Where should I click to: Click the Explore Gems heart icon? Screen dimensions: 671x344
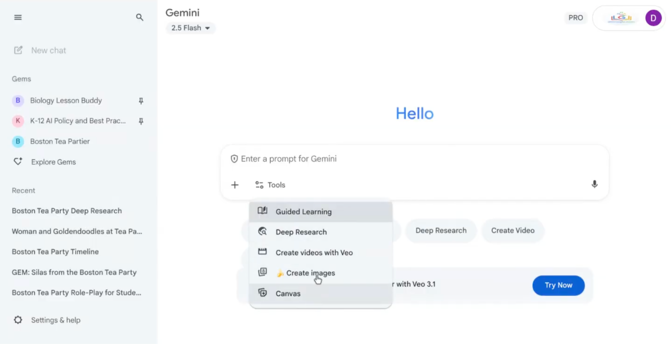(18, 162)
